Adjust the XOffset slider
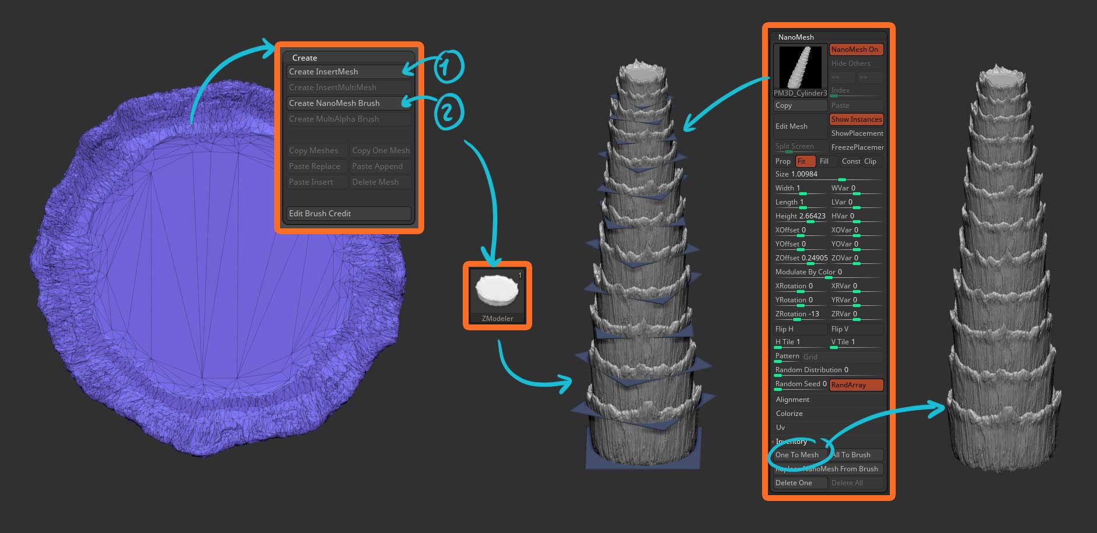Screen dimensions: 1097x533 [x=800, y=231]
